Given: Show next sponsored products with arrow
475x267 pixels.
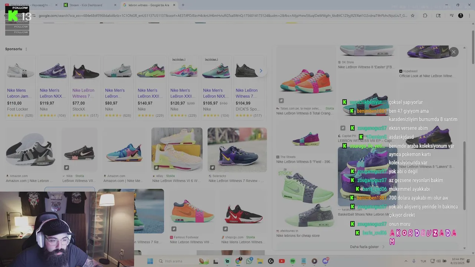Looking at the screenshot, I should [x=261, y=71].
